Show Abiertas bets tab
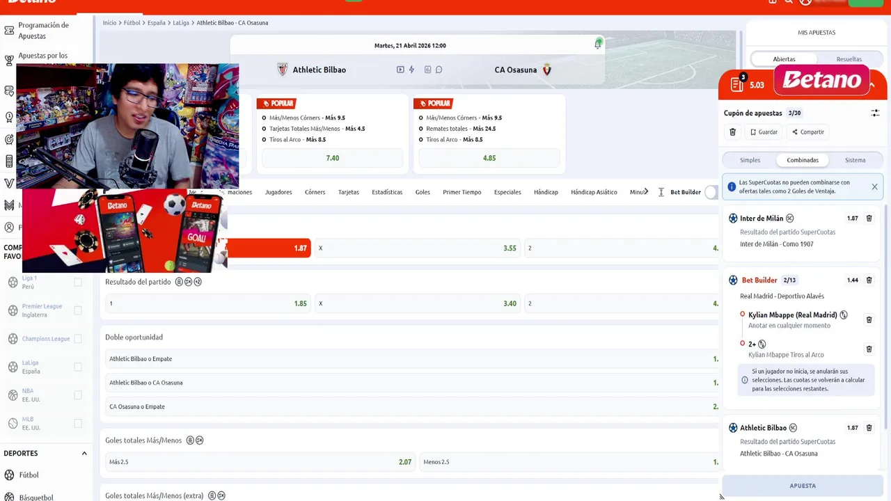This screenshot has height=501, width=891. click(x=784, y=59)
